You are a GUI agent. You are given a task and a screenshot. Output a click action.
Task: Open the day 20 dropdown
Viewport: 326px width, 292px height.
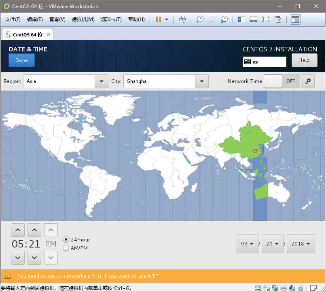[x=272, y=243]
